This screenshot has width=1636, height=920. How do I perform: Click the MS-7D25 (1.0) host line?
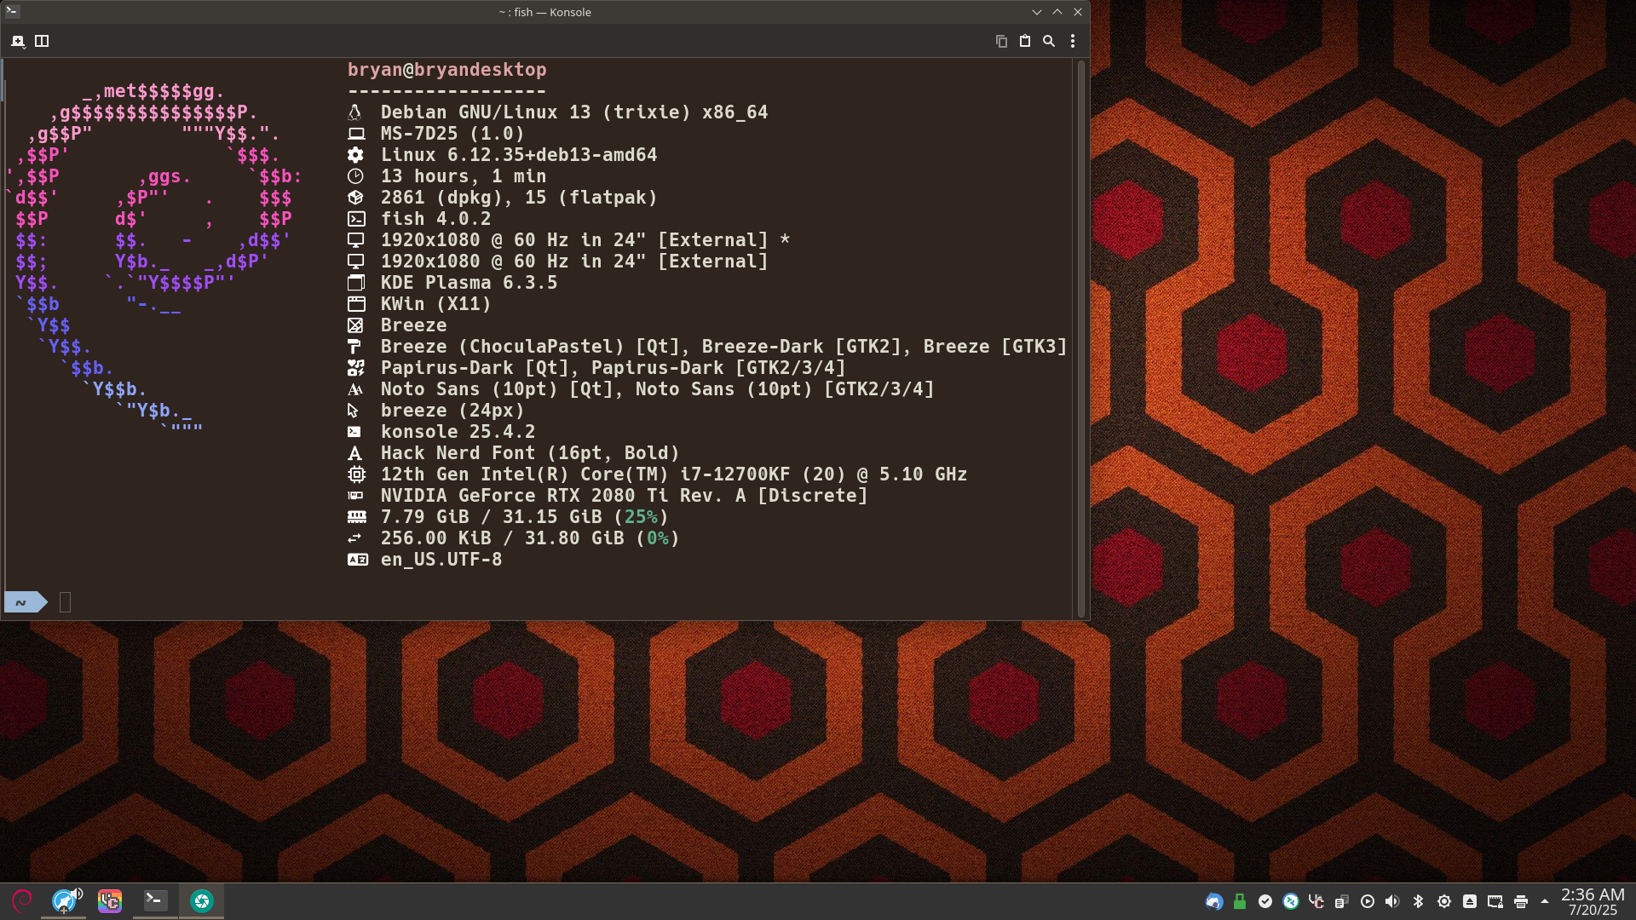452,134
